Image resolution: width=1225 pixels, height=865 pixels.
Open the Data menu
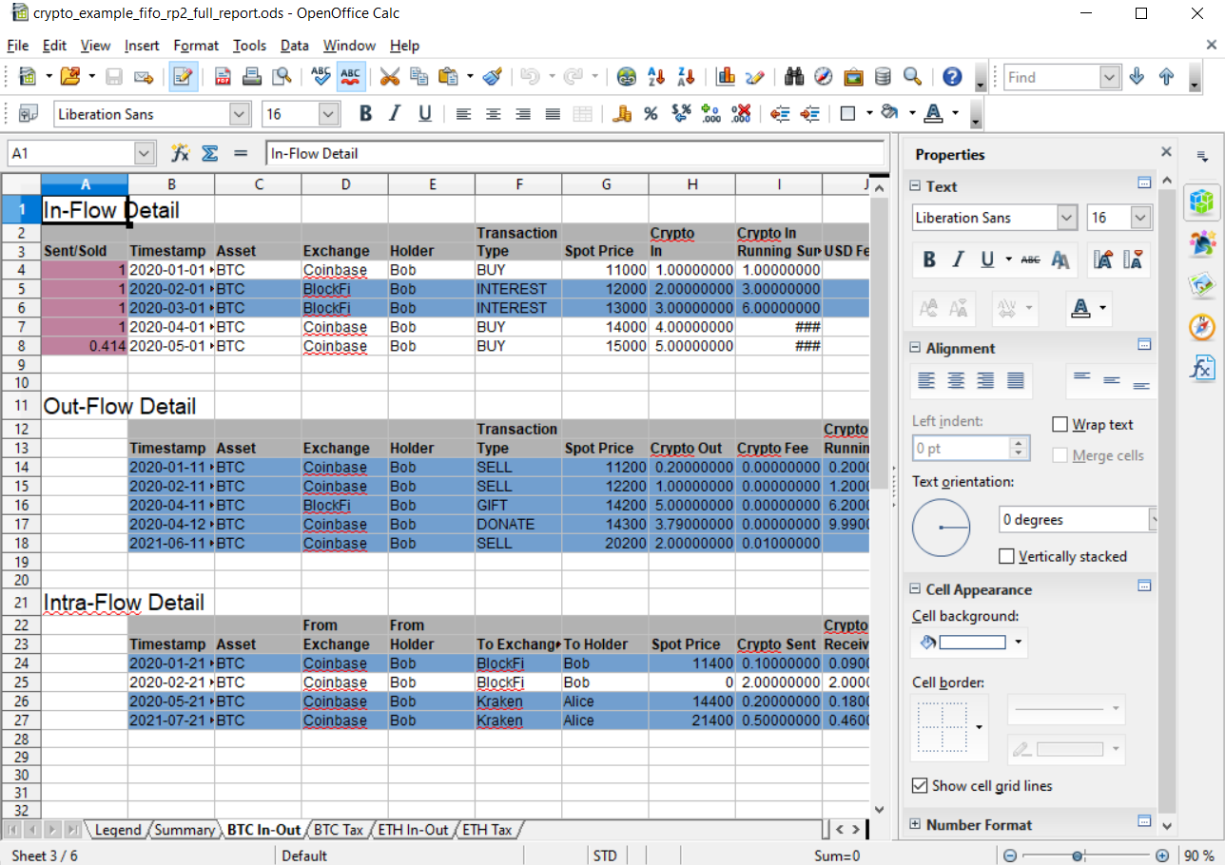(x=294, y=45)
